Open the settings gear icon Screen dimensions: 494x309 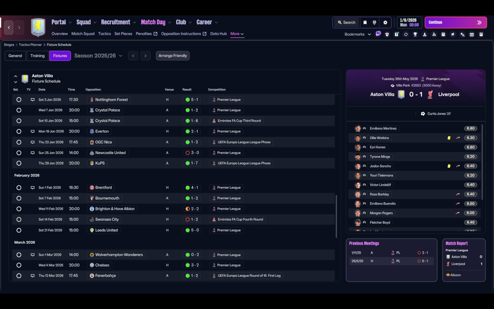[x=385, y=22]
